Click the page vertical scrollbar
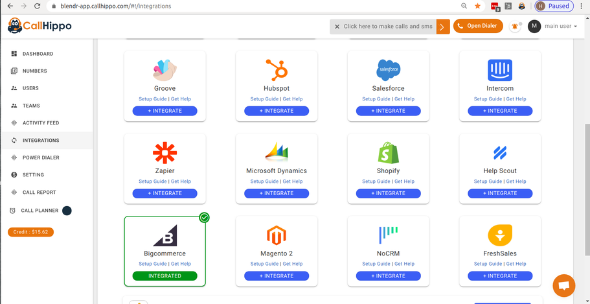 click(x=587, y=190)
